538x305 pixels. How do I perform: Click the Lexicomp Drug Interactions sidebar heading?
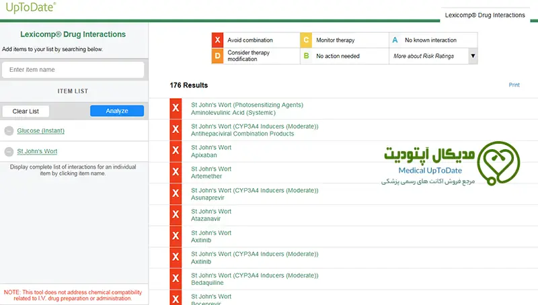(73, 34)
